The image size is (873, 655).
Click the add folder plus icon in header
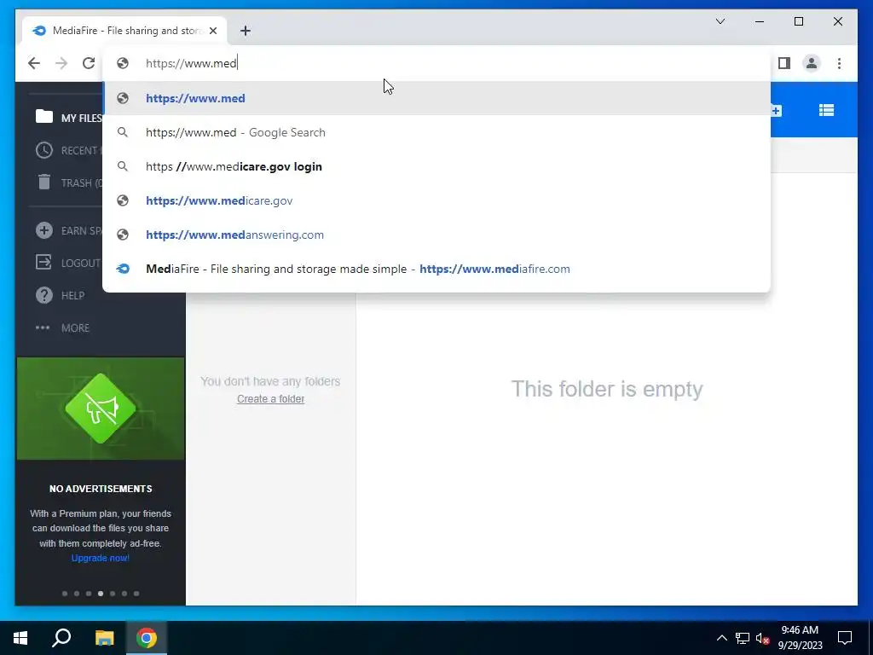[777, 111]
